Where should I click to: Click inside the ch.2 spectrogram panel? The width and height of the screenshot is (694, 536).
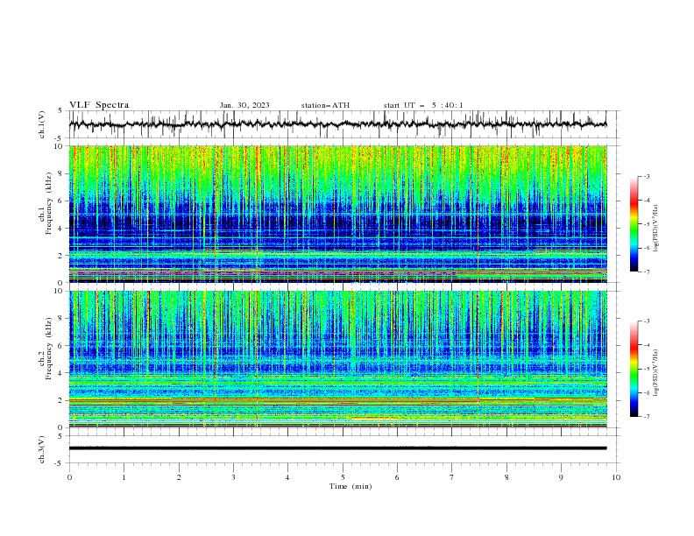[x=337, y=359]
